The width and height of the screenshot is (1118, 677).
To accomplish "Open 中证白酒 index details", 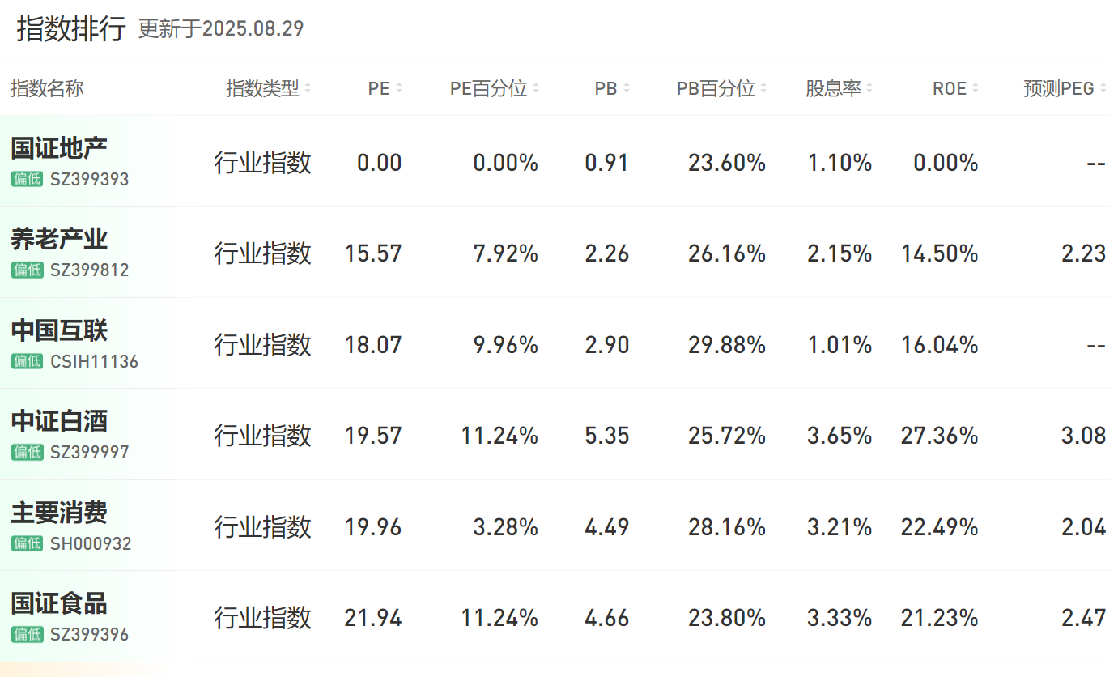I will click(59, 421).
